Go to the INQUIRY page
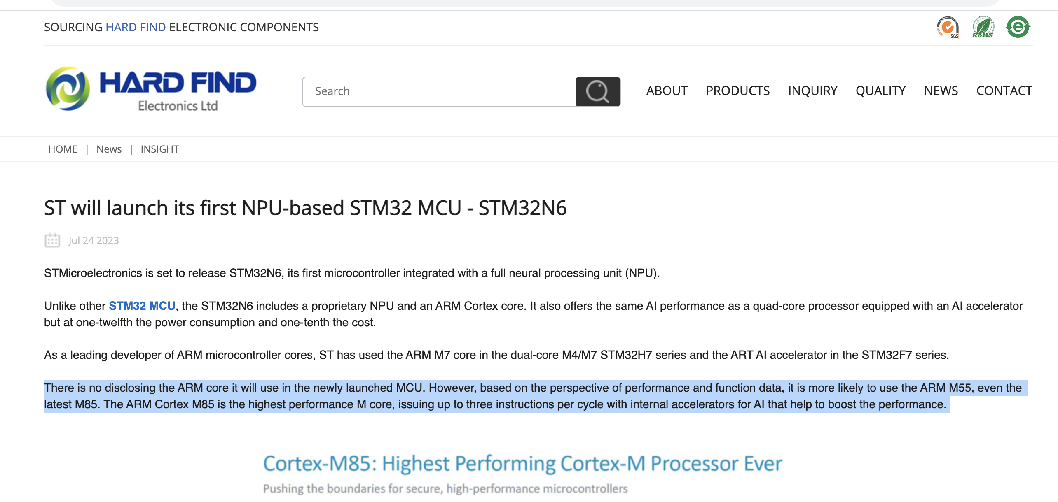Screen dimensions: 1058x502 point(812,91)
